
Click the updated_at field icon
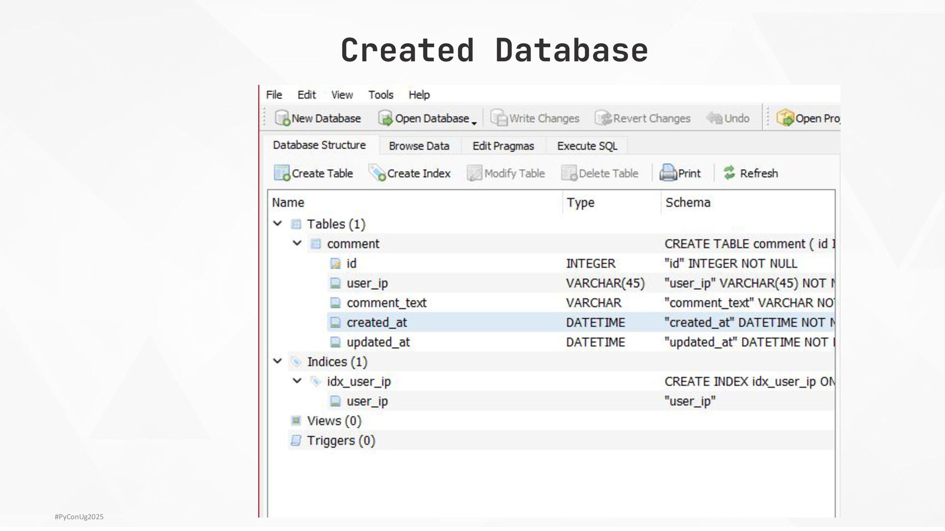pyautogui.click(x=335, y=342)
